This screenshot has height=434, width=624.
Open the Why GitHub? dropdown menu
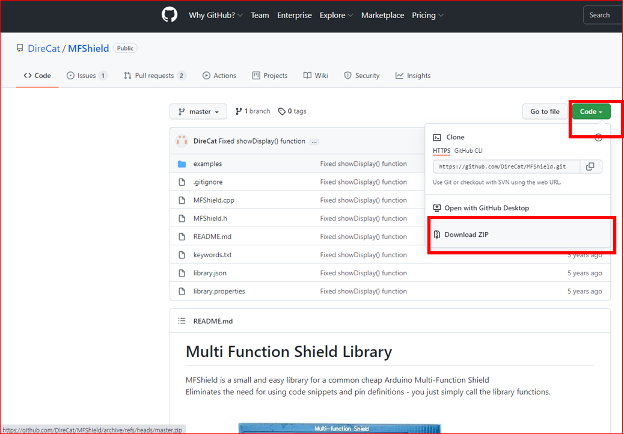[x=216, y=15]
